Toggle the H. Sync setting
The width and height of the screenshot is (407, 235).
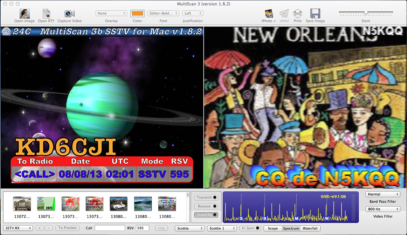click(250, 228)
